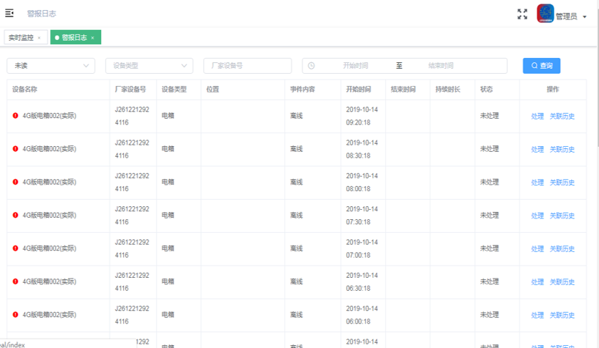Viewport: 599px width, 348px height.
Task: Switch to the 实时监控 tab
Action: tap(21, 38)
